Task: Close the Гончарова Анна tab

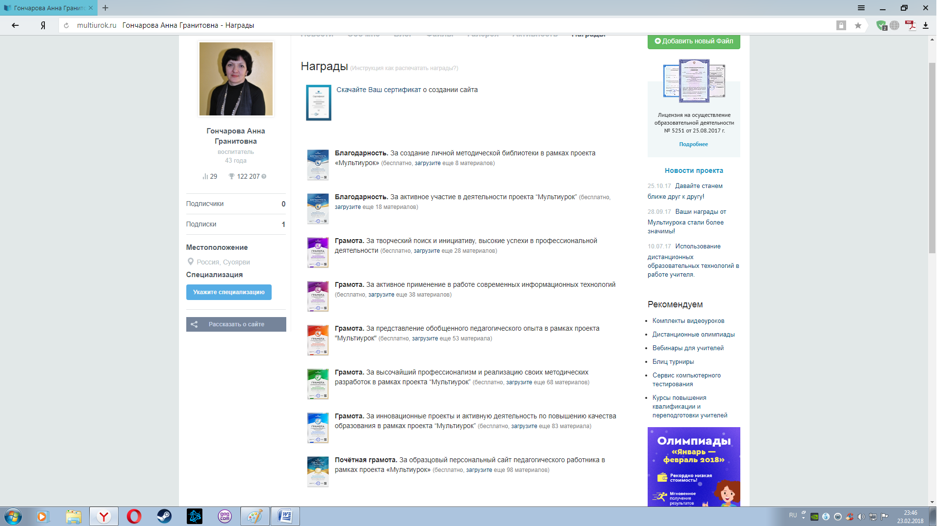Action: 91,8
